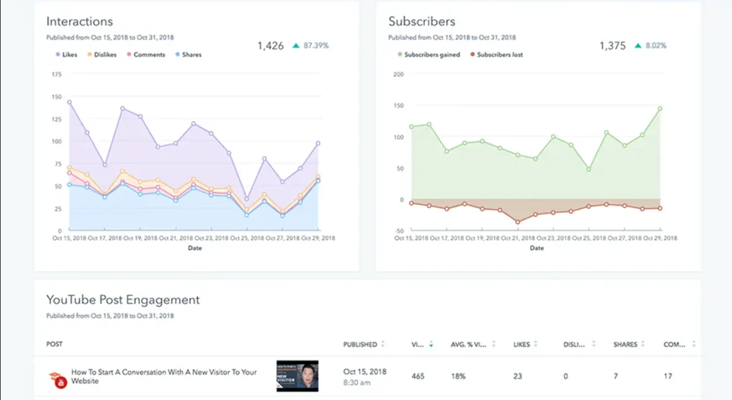The image size is (732, 400).
Task: Select the POST column header
Action: (x=54, y=344)
